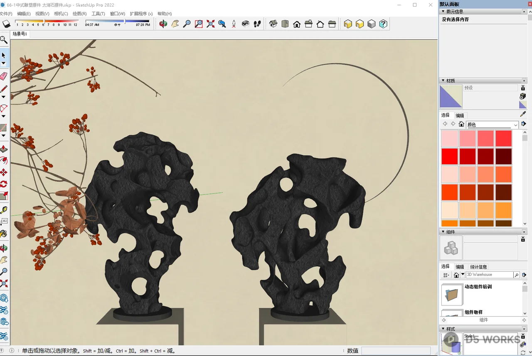Show materials details arrow menu
532x356 pixels.
pyautogui.click(x=524, y=124)
